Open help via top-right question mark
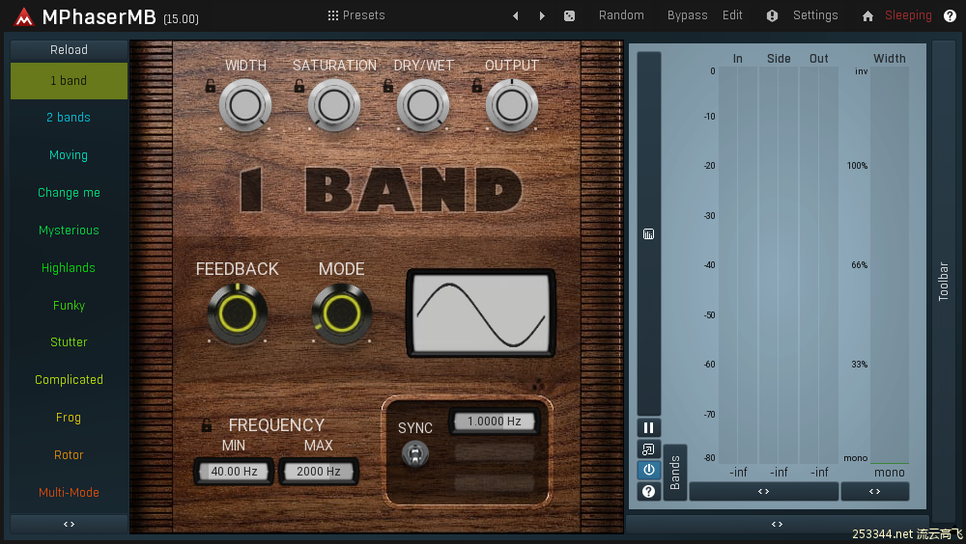The width and height of the screenshot is (966, 544). click(x=950, y=16)
